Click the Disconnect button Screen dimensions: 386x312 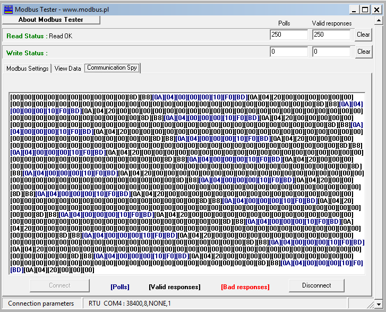click(316, 285)
